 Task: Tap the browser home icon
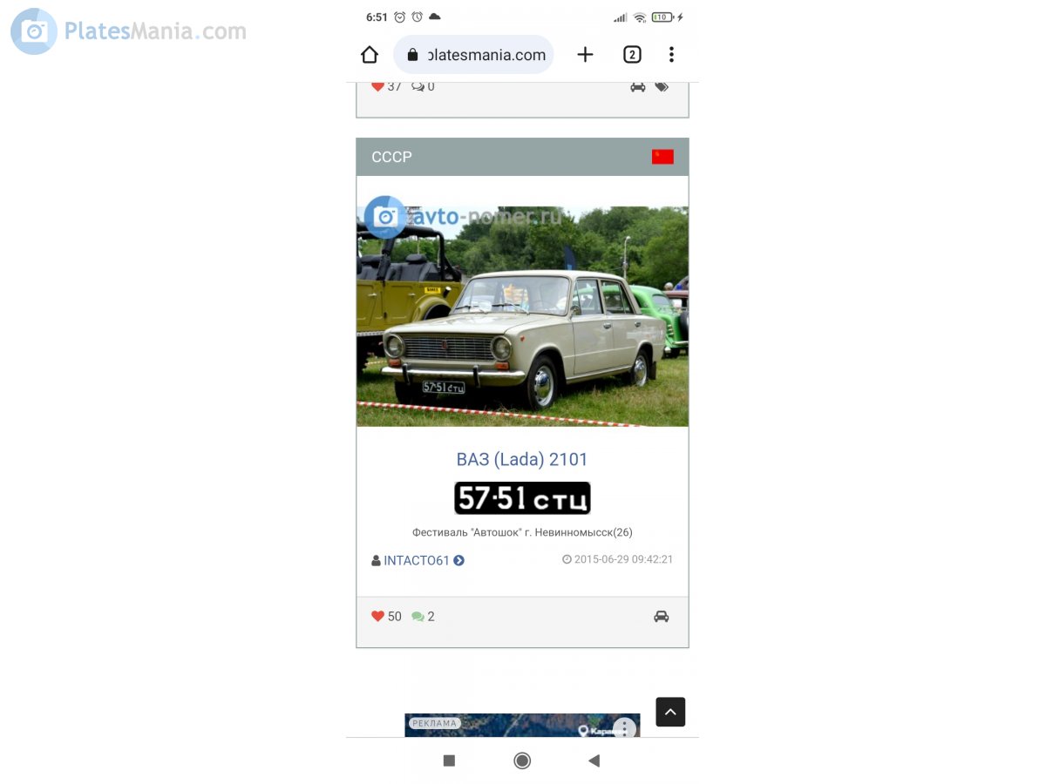[x=370, y=55]
